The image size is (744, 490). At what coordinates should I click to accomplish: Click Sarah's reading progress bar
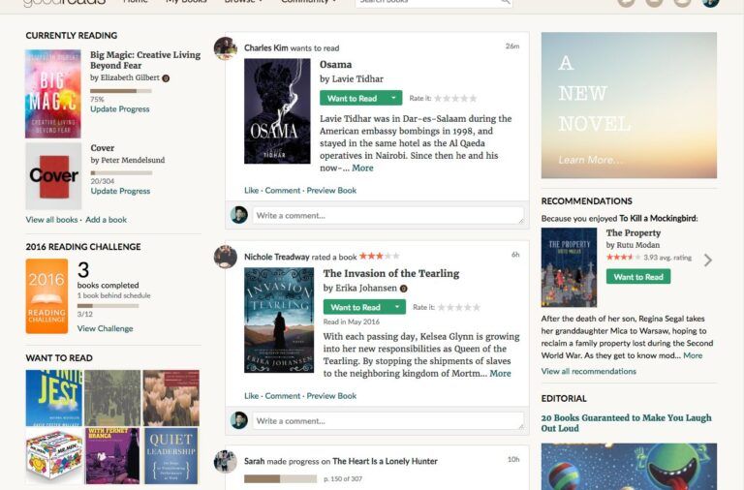280,479
